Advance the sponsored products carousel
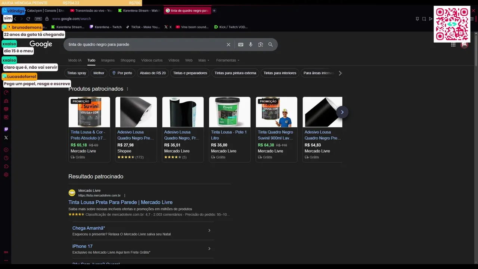This screenshot has height=269, width=478. click(342, 112)
